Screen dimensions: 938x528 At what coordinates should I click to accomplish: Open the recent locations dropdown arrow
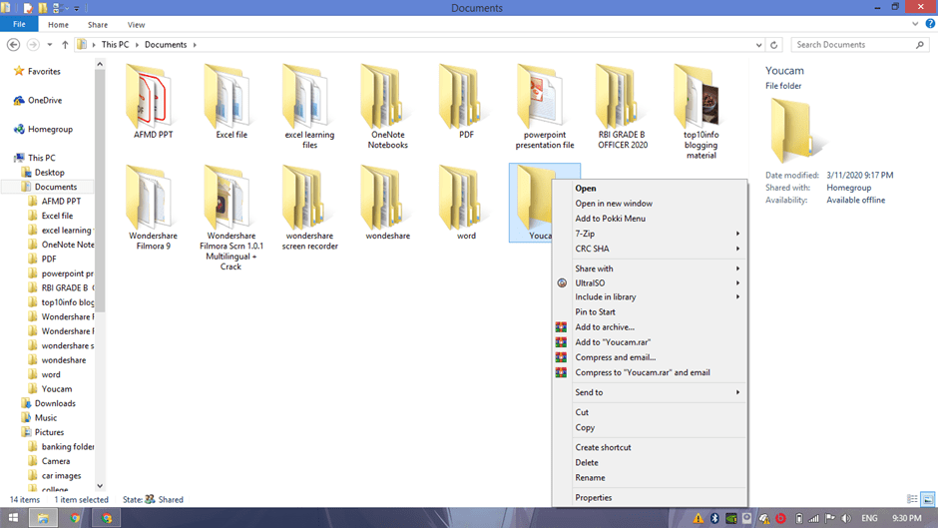pos(50,45)
